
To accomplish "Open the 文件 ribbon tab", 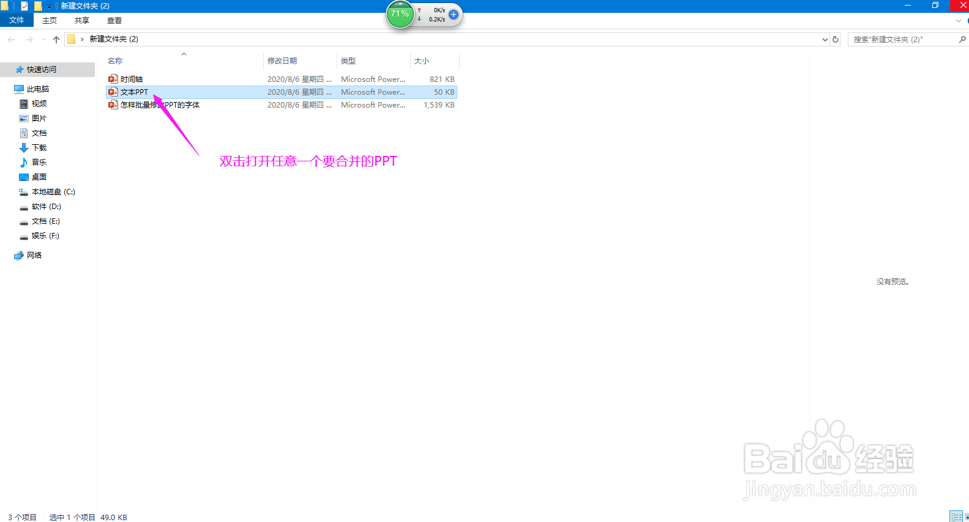I will pos(17,20).
